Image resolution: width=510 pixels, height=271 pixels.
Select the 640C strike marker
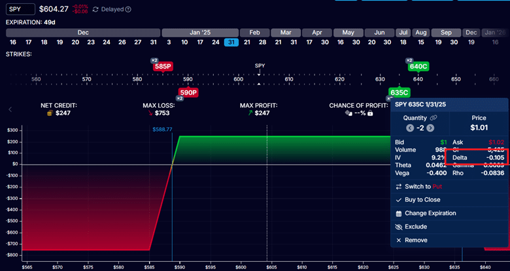(x=418, y=67)
